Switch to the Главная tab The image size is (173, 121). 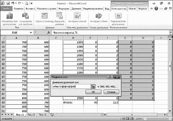[19, 9]
